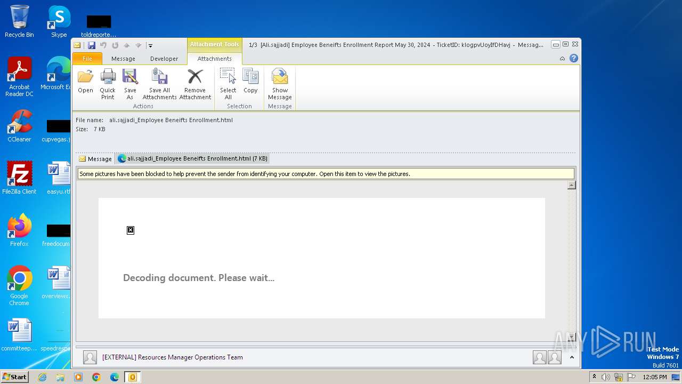Image resolution: width=682 pixels, height=384 pixels.
Task: Open the Acrobat Reader DC shortcut
Action: 19,77
